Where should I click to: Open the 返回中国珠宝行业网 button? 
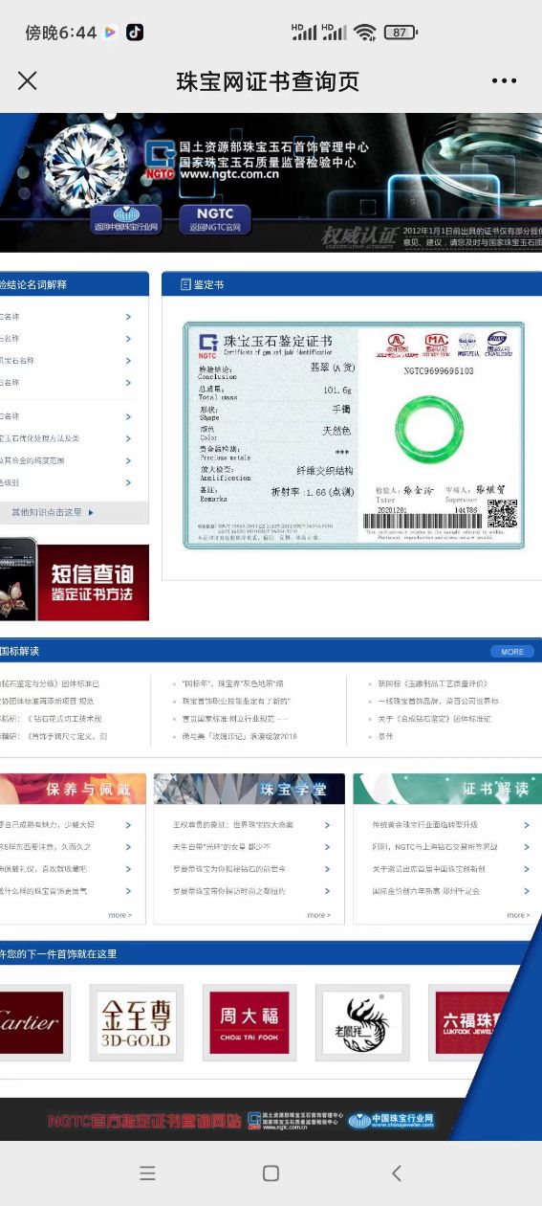click(125, 219)
